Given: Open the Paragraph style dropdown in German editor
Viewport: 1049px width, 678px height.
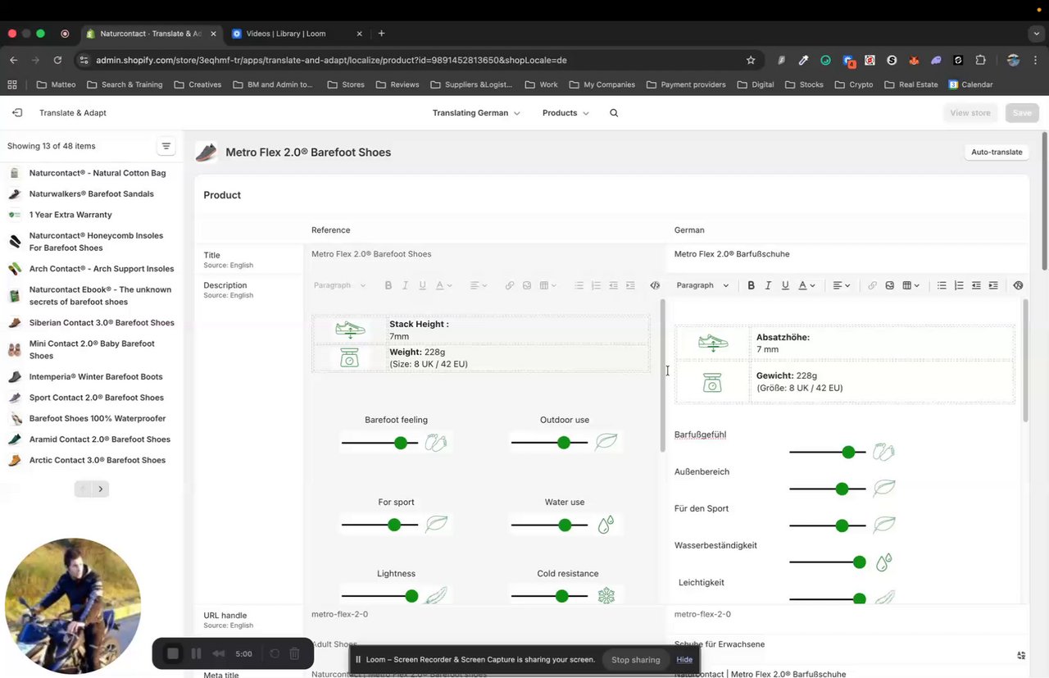Looking at the screenshot, I should pos(702,285).
